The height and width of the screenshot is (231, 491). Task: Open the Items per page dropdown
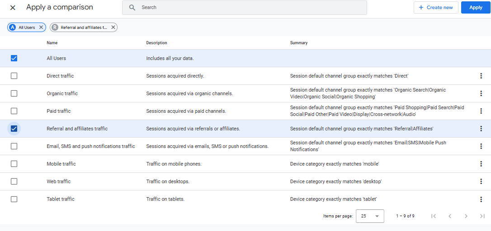pyautogui.click(x=370, y=216)
